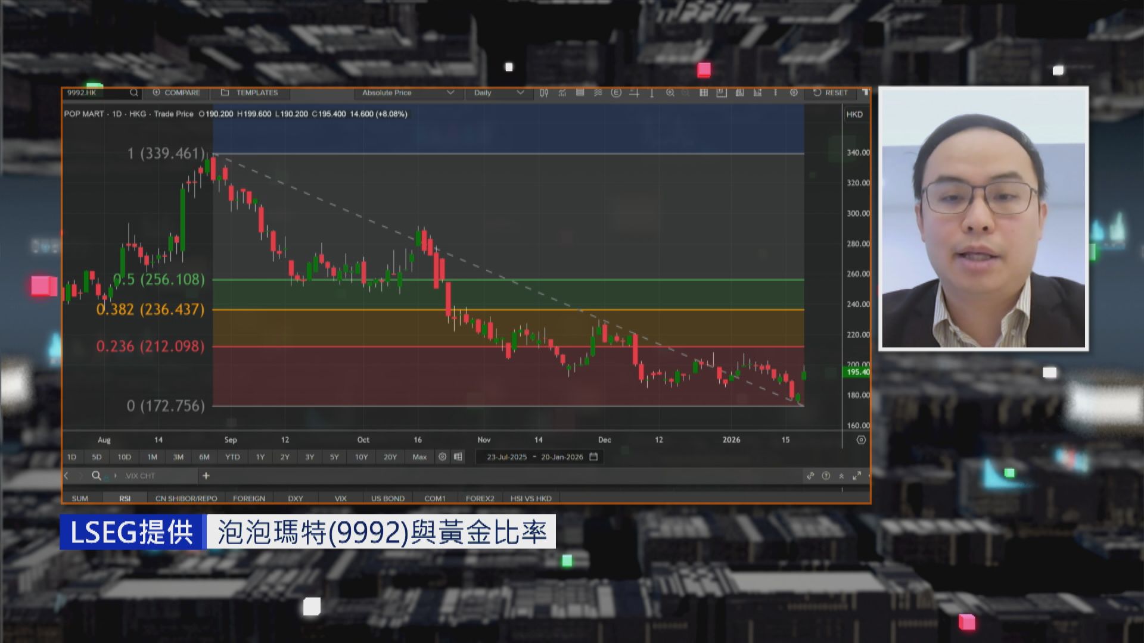
Task: Click the events (E) circle icon
Action: (x=616, y=93)
